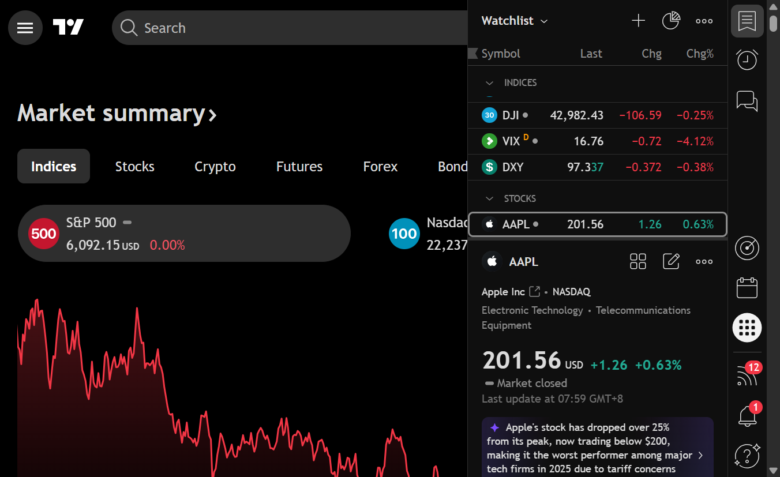Viewport: 780px width, 477px height.
Task: Sort watchlist by Last column
Action: point(591,54)
